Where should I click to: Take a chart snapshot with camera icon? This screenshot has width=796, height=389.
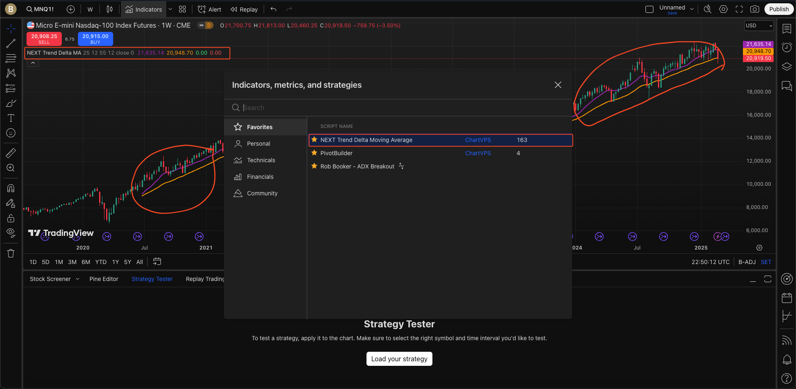point(755,9)
